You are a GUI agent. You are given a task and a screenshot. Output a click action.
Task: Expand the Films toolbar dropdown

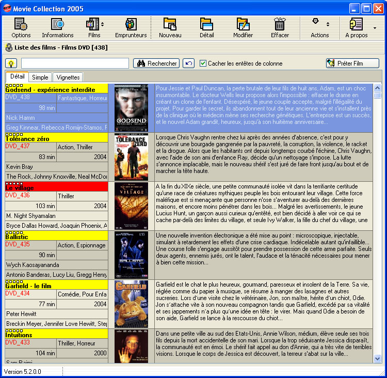(102, 24)
